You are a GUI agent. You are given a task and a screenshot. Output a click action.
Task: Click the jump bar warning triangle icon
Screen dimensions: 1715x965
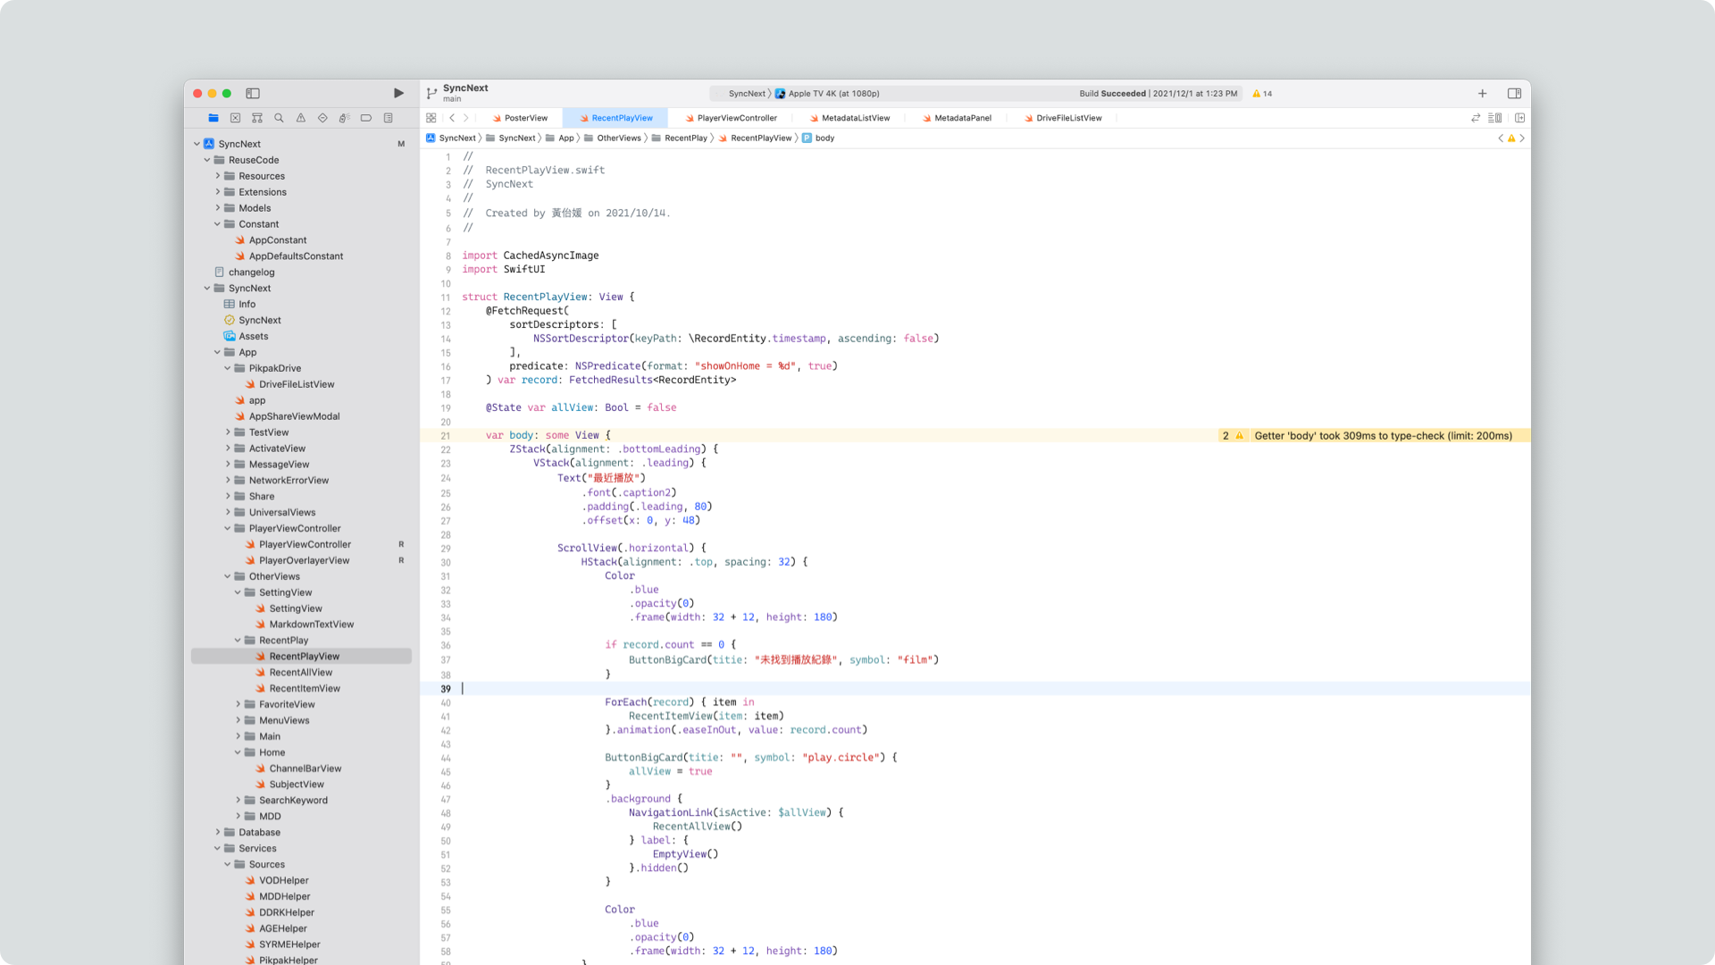(x=1511, y=138)
